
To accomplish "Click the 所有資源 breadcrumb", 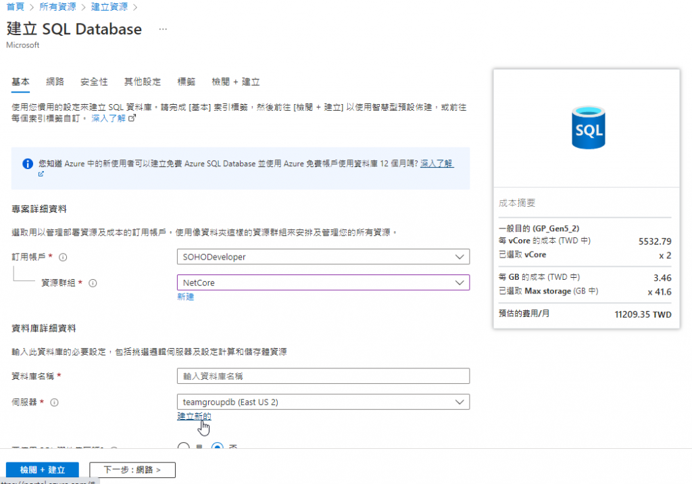I will point(57,7).
